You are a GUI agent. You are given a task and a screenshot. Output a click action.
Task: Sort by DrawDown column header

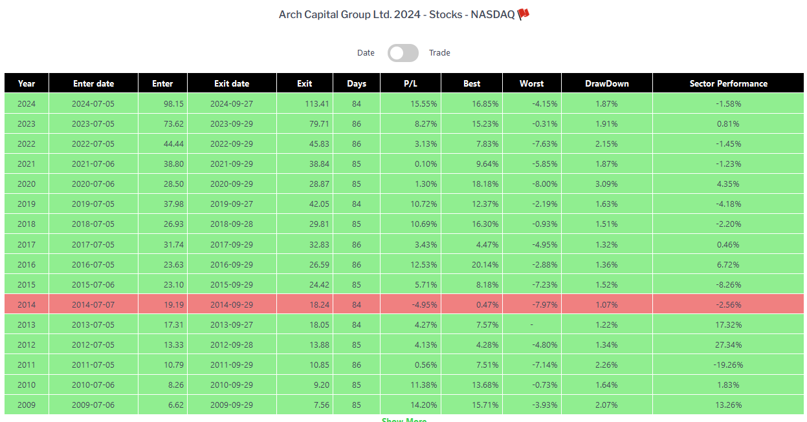pos(607,83)
